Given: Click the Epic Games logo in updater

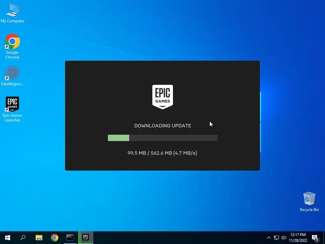Looking at the screenshot, I should click(162, 97).
